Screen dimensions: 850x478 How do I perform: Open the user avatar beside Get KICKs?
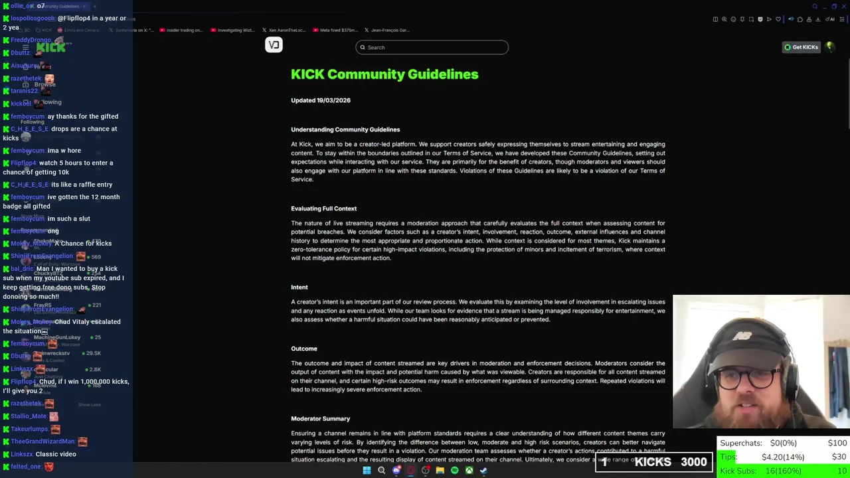[x=829, y=46]
